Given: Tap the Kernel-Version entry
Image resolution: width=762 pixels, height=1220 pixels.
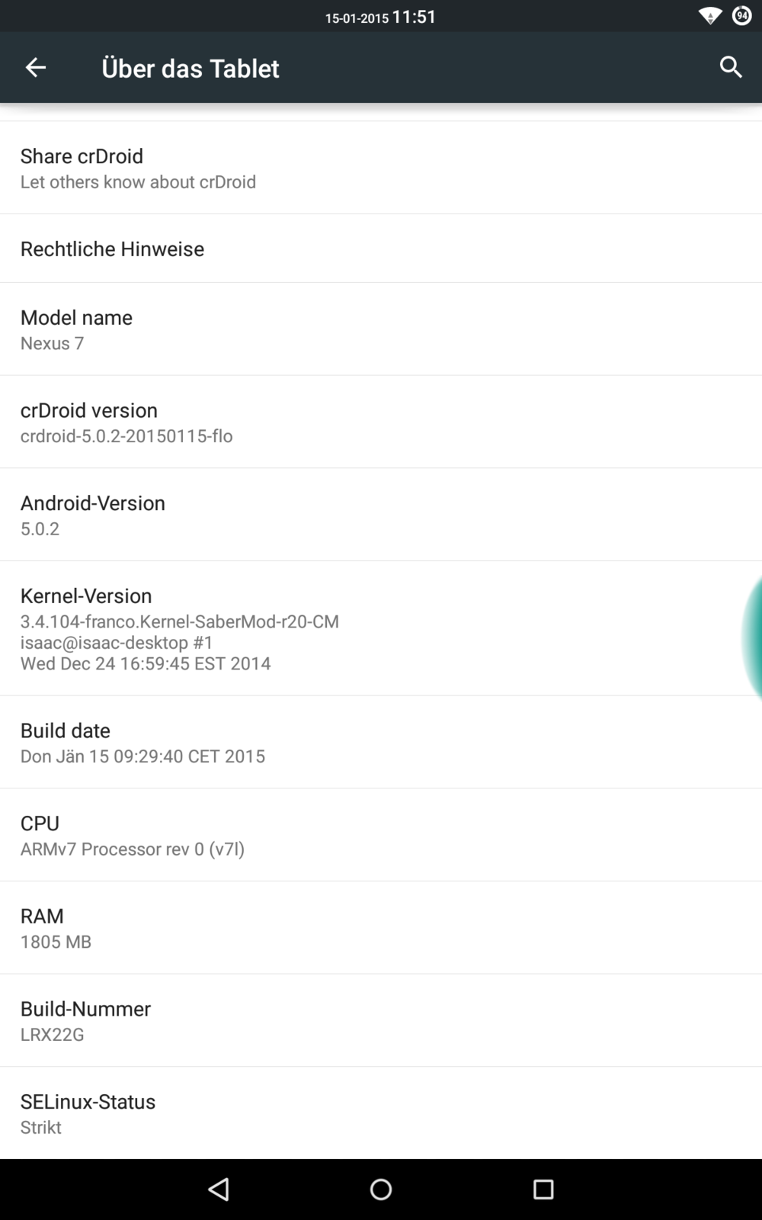Looking at the screenshot, I should (366, 628).
